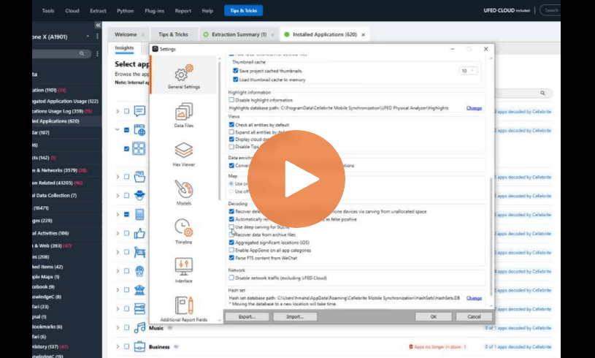Open the device options kebab menu
The image size is (595, 358).
(x=97, y=37)
